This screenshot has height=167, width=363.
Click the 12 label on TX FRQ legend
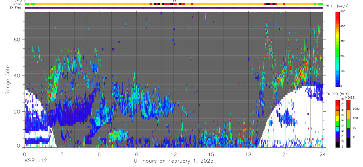(342, 131)
